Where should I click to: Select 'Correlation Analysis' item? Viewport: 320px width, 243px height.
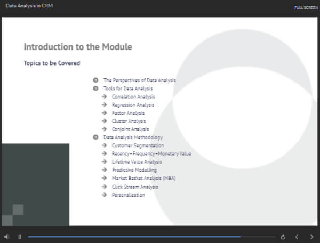pyautogui.click(x=133, y=96)
